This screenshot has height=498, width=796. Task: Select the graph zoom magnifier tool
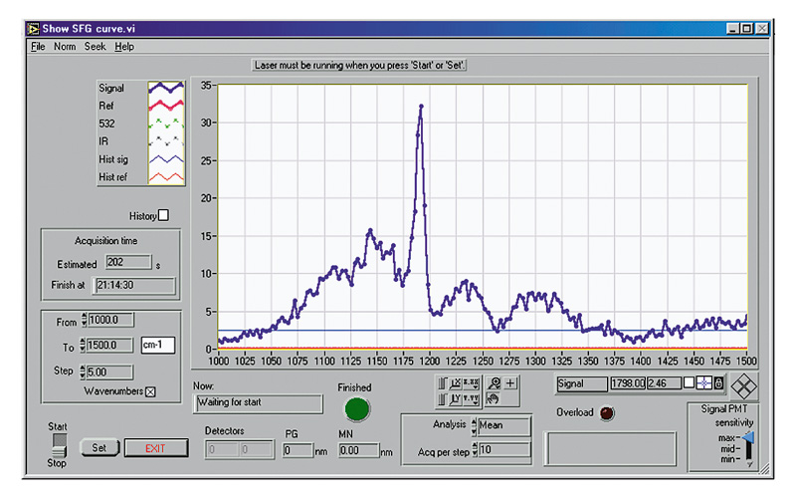click(495, 383)
